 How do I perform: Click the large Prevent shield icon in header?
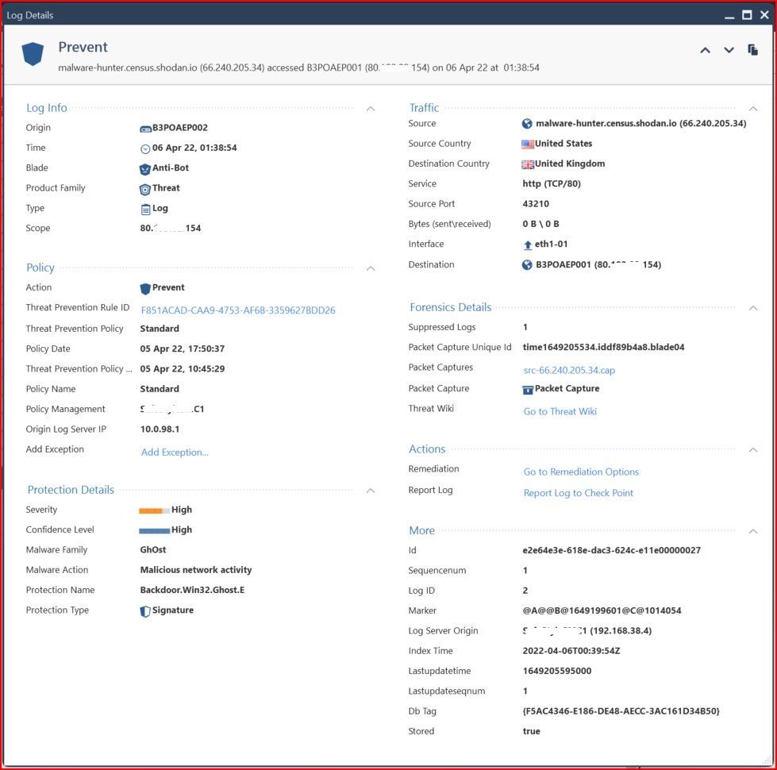33,54
